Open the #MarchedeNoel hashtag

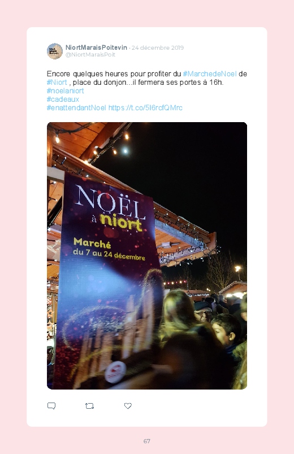[210, 74]
